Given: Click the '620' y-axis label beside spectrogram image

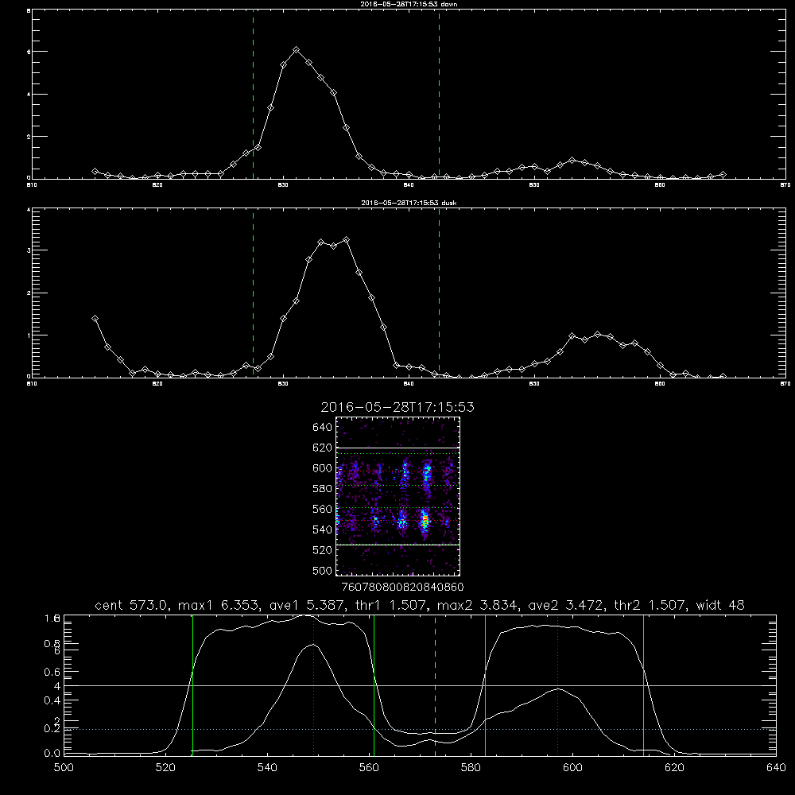Looking at the screenshot, I should [x=323, y=448].
